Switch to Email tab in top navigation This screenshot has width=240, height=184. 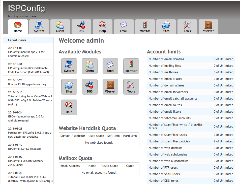(x=124, y=27)
